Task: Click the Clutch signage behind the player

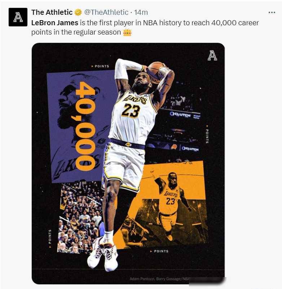Action: click(185, 115)
